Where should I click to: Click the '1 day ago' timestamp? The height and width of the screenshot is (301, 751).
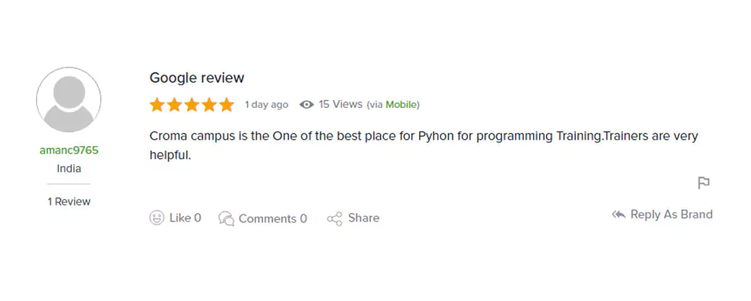(x=267, y=105)
